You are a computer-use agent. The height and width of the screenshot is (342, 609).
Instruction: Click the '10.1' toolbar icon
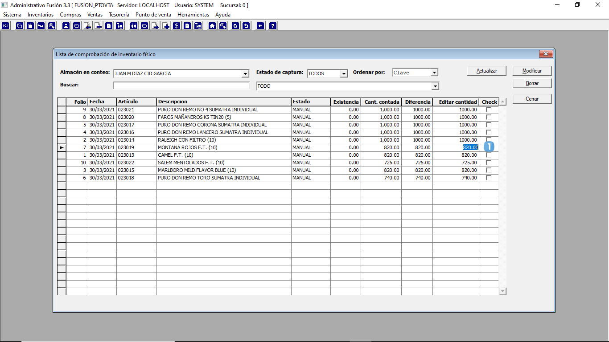coord(6,26)
